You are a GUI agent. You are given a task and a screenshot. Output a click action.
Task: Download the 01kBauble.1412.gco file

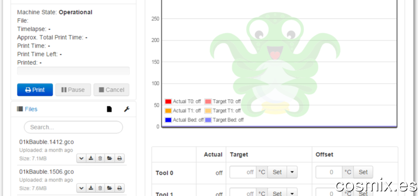click(x=91, y=158)
